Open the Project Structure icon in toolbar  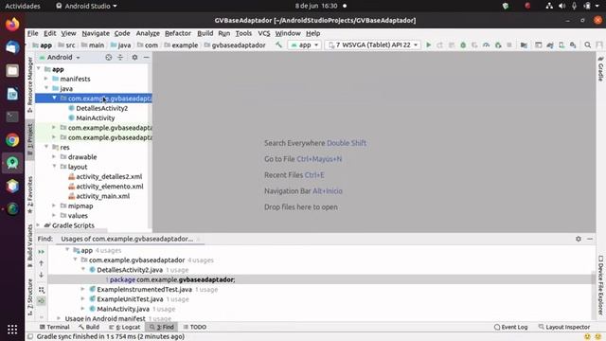pyautogui.click(x=524, y=45)
